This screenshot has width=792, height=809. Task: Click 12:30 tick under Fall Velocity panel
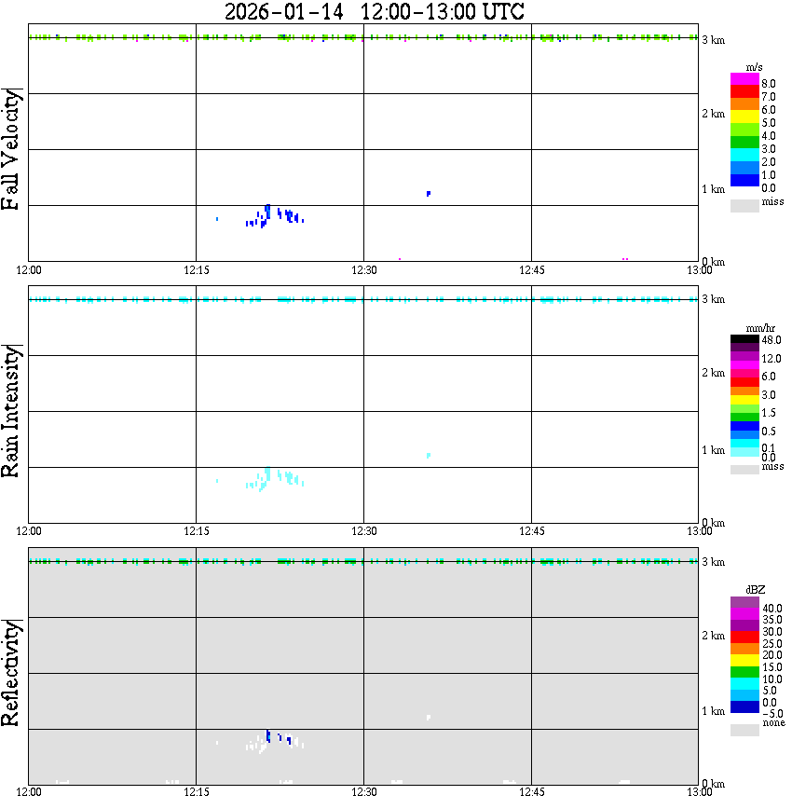363,270
